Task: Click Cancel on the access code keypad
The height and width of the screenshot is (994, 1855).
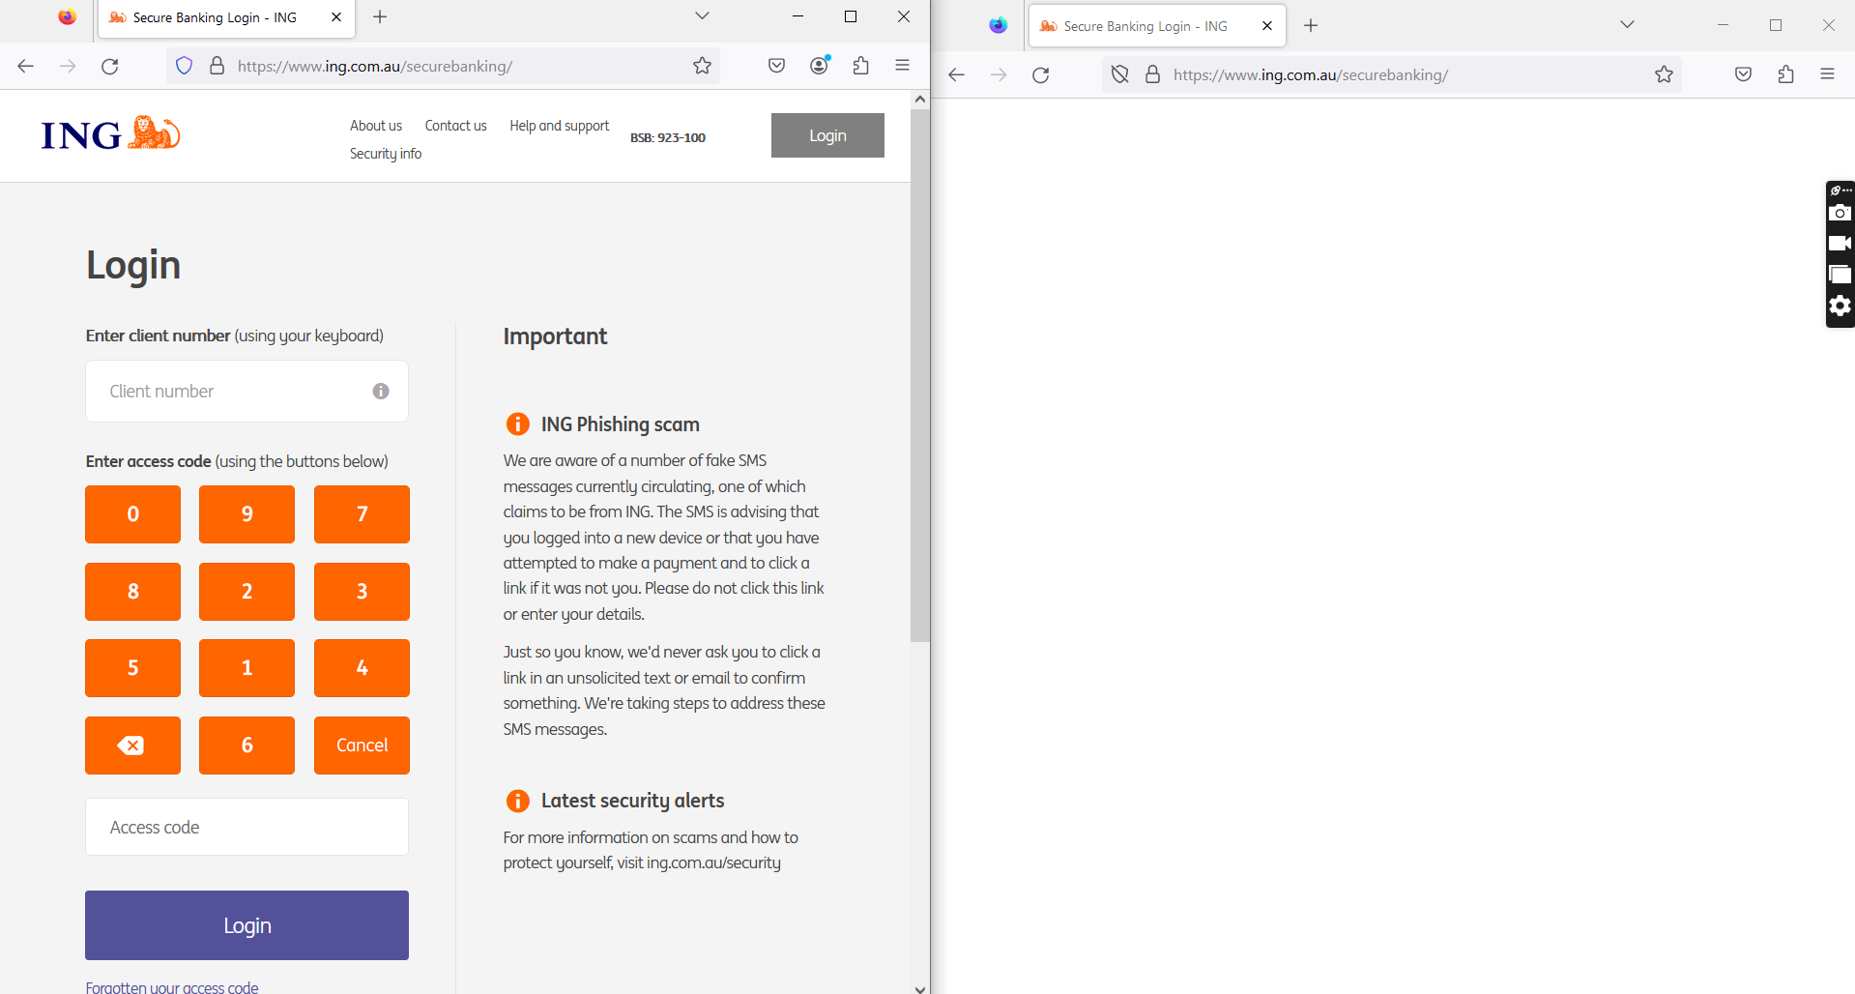Action: click(x=362, y=745)
